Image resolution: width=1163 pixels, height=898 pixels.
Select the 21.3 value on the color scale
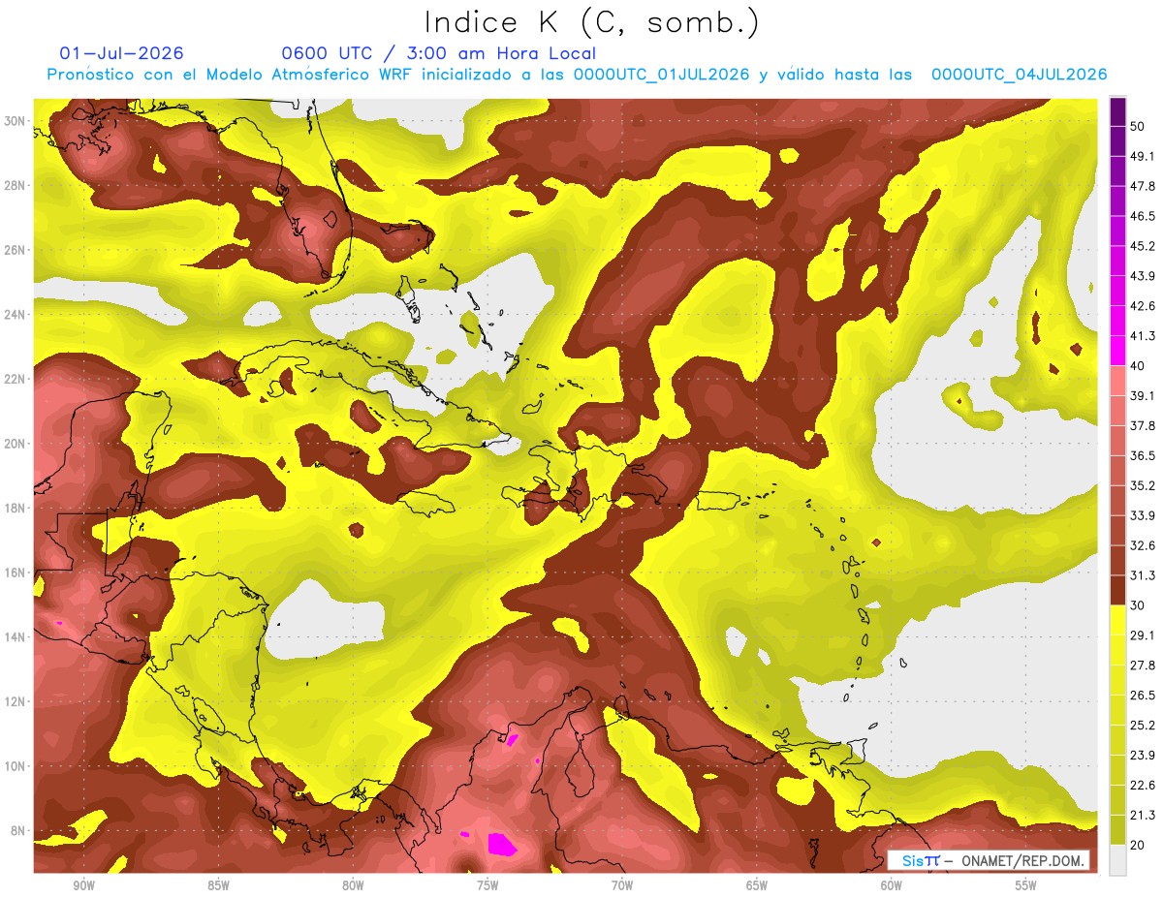click(x=1143, y=816)
